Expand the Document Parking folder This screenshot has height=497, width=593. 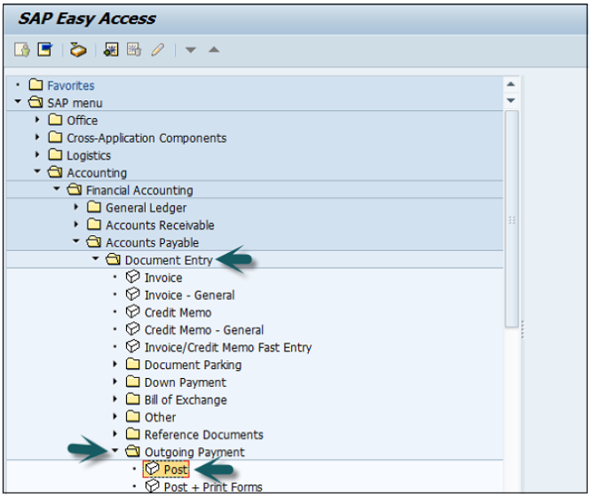(x=115, y=365)
